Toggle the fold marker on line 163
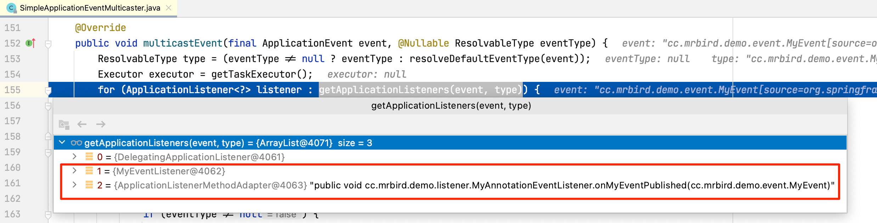 [x=49, y=214]
